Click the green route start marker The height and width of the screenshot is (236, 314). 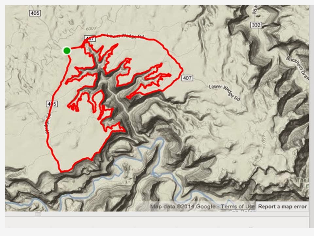(67, 50)
